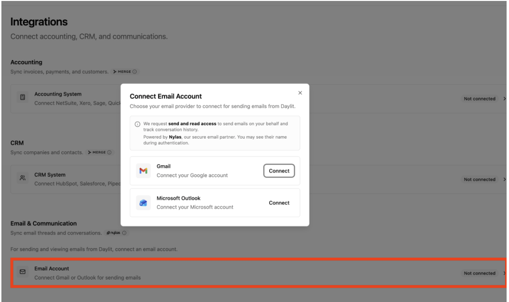Click the Microsoft Outlook logo icon
This screenshot has height=302, width=509.
tap(143, 202)
